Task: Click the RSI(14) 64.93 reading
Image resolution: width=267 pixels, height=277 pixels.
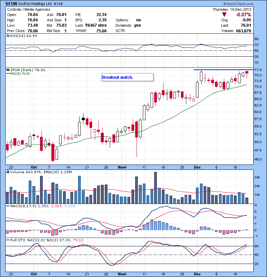Action: coord(24,36)
